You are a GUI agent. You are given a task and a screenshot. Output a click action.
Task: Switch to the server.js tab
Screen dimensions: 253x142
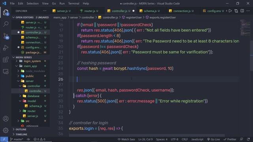62,11
